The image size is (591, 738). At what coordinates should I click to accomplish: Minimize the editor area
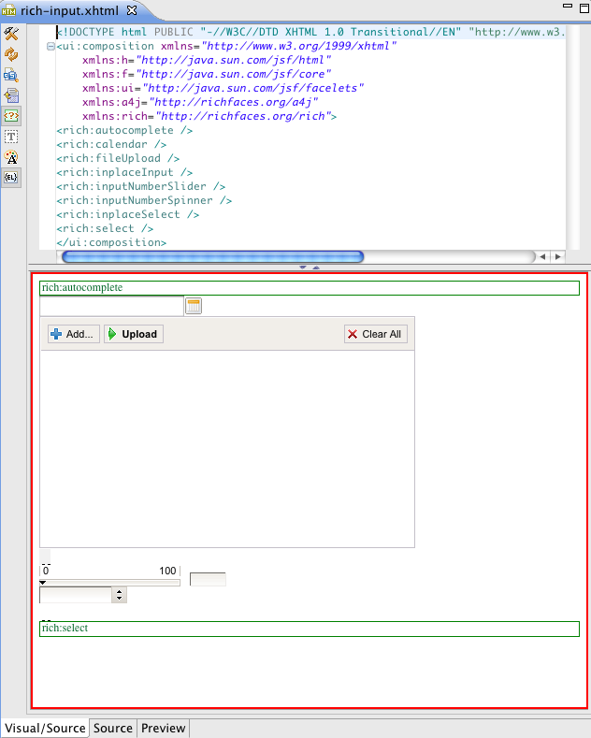[568, 7]
